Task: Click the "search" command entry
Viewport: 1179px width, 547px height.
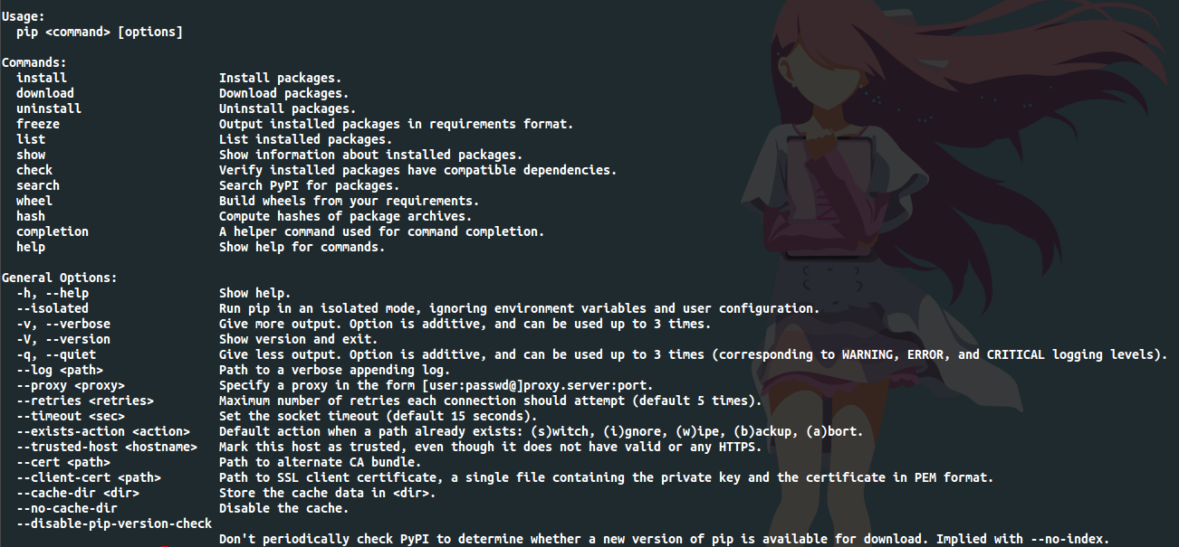Action: tap(38, 185)
